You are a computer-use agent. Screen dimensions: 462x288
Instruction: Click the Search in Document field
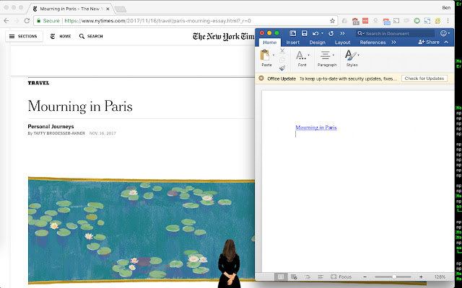395,34
